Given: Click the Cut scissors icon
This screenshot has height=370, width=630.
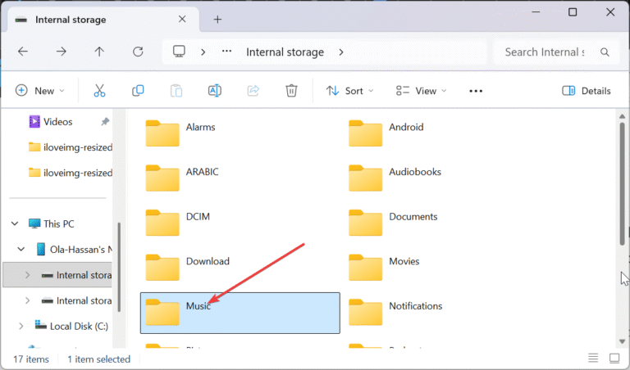Looking at the screenshot, I should 99,91.
